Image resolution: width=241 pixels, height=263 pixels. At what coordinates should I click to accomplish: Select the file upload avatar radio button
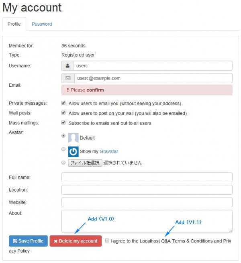tap(63, 163)
